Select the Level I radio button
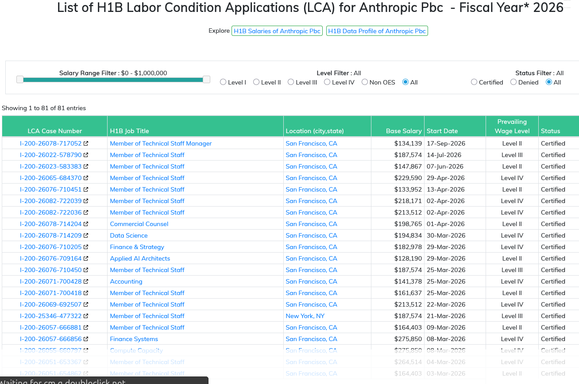This screenshot has height=384, width=579. pyautogui.click(x=223, y=82)
